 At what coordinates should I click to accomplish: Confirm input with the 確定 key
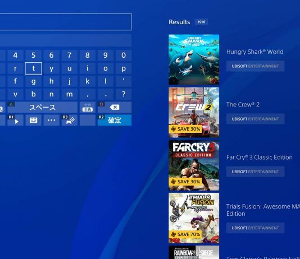tap(115, 120)
